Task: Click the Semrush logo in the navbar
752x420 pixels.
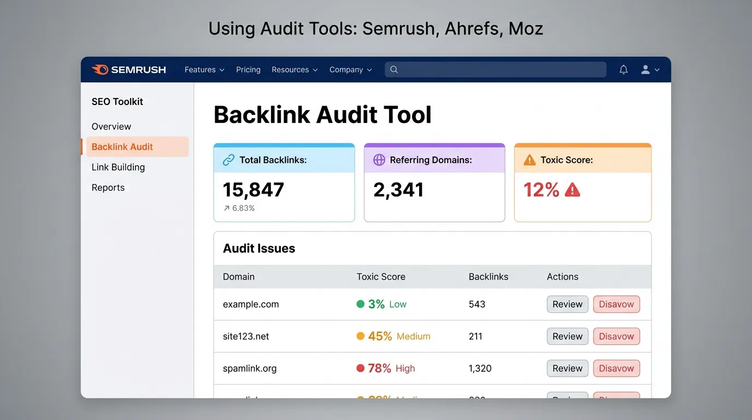Action: click(130, 69)
